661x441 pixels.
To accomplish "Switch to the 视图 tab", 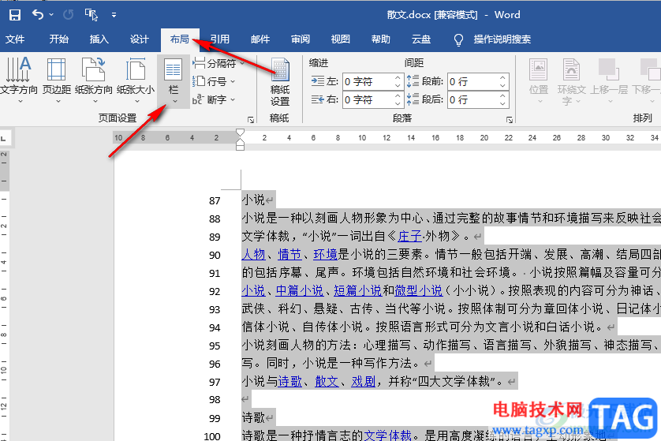I will tap(341, 39).
